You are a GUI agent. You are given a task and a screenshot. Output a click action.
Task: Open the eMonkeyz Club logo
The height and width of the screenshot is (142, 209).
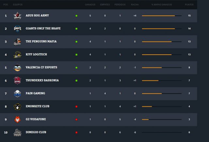click(x=17, y=106)
